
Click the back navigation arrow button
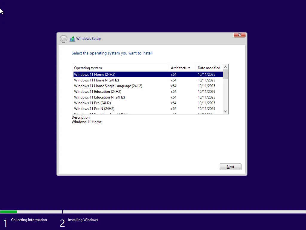tap(63, 39)
